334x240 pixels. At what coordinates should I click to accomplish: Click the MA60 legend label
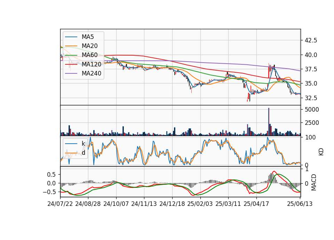click(x=89, y=55)
